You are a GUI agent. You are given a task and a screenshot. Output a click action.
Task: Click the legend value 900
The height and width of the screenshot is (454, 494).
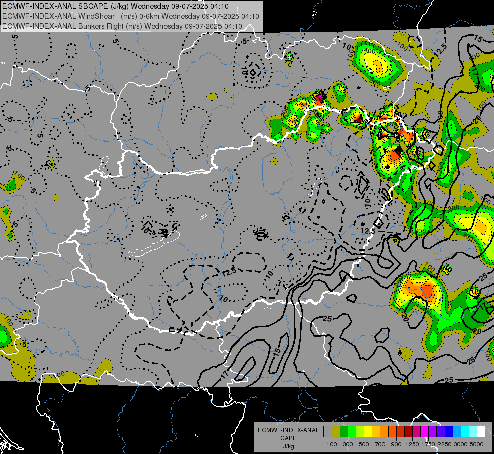click(396, 444)
